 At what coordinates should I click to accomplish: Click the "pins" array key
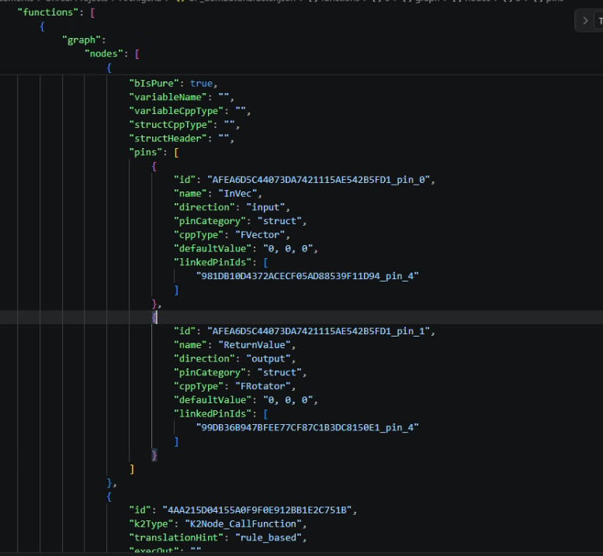[145, 153]
